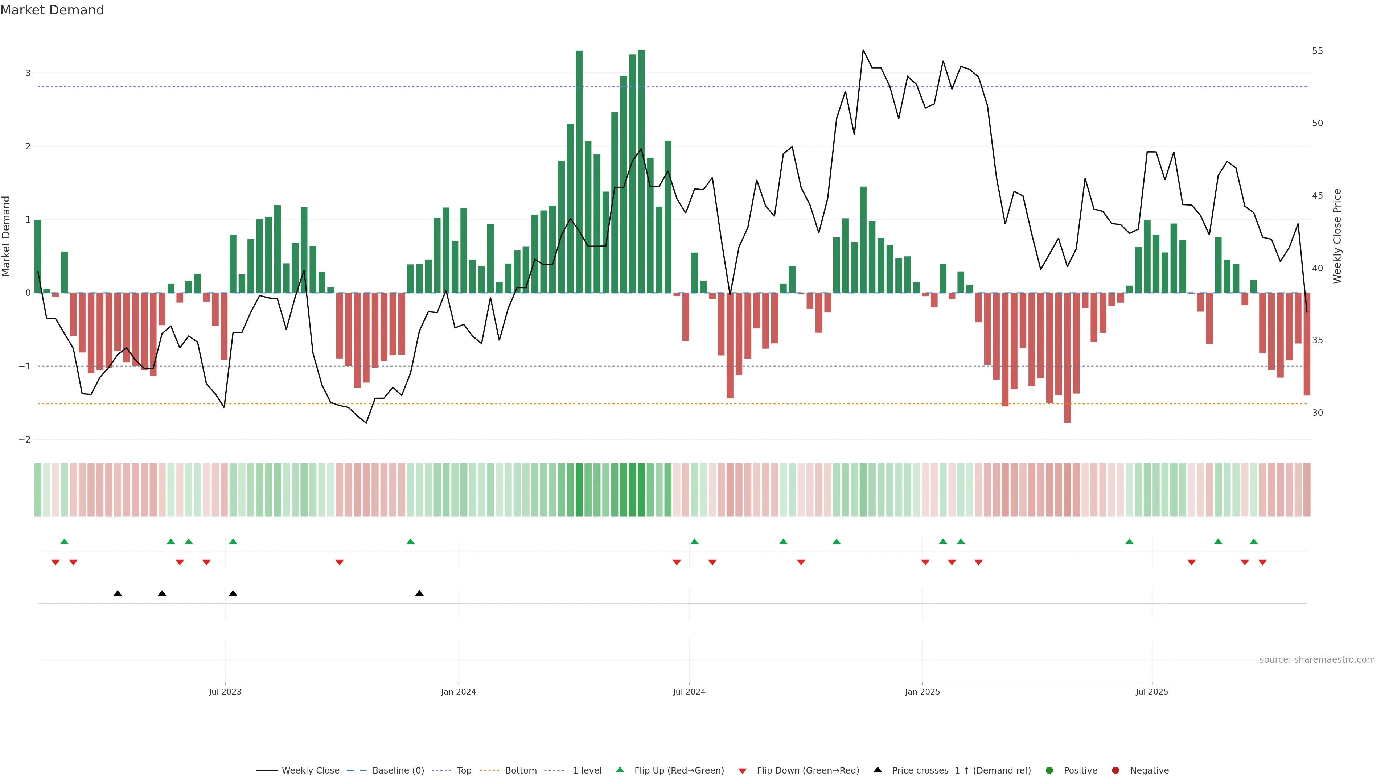The image size is (1393, 783).
Task: Click the red Flip Down legend triangle
Action: point(743,771)
